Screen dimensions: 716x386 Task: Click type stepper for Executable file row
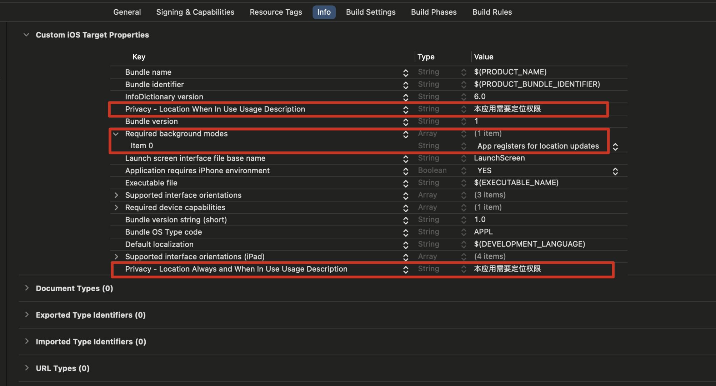coord(464,183)
